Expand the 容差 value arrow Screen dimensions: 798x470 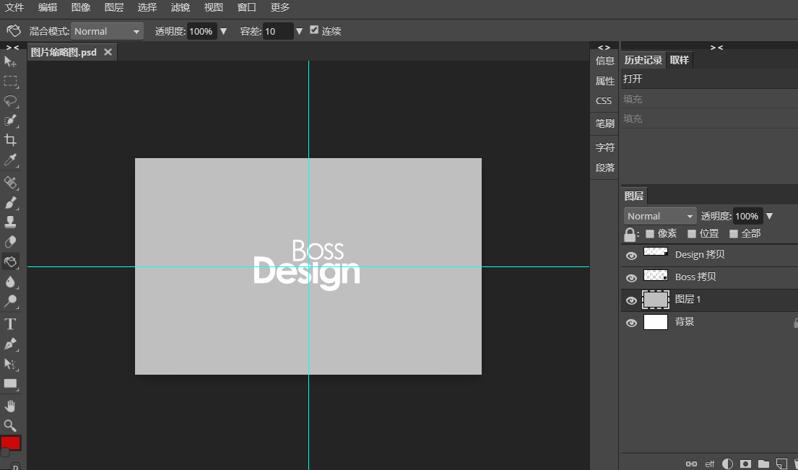point(299,32)
